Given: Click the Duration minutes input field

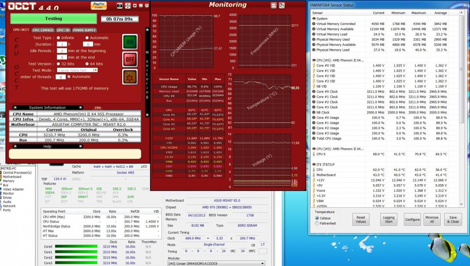Looking at the screenshot, I should pyautogui.click(x=88, y=44).
